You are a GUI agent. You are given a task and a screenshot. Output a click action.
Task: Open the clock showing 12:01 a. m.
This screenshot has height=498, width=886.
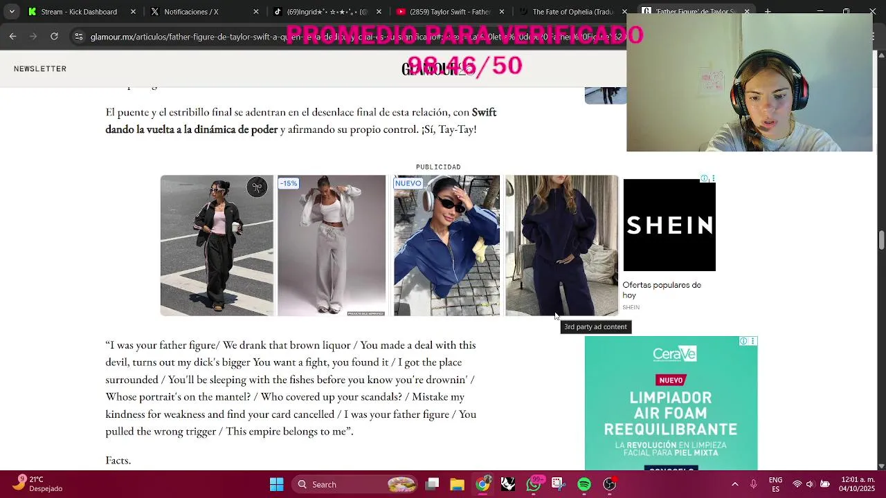pyautogui.click(x=858, y=484)
